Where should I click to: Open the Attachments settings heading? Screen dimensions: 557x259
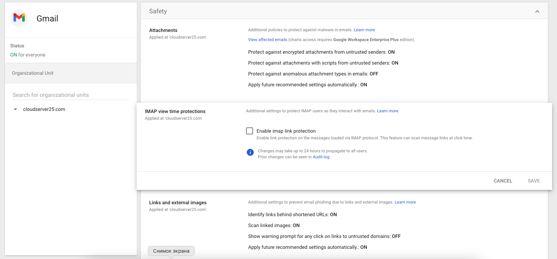tap(163, 30)
